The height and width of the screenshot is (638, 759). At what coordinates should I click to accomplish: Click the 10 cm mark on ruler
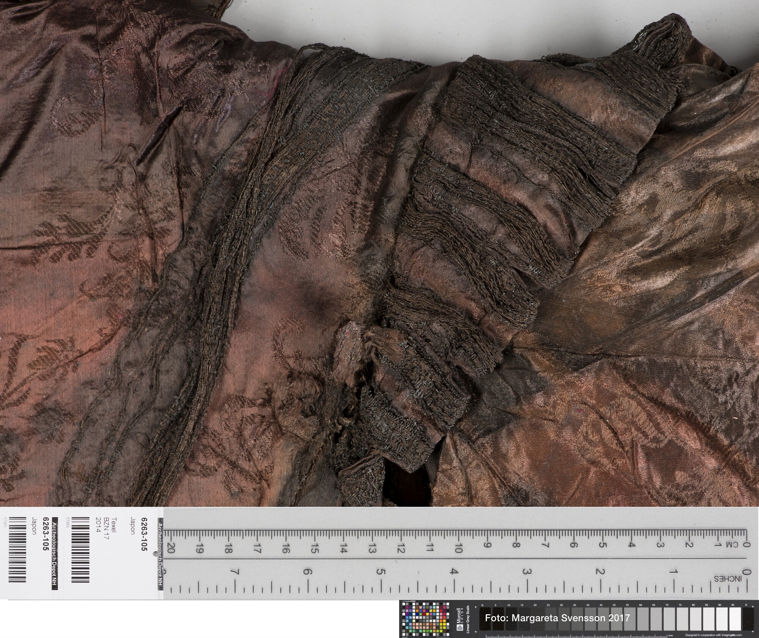(x=458, y=548)
